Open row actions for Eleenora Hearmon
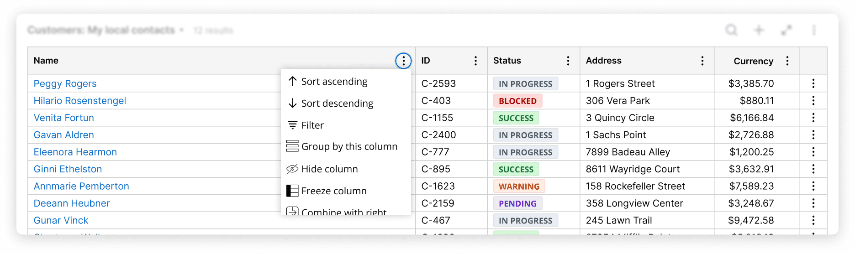The width and height of the screenshot is (855, 254). tap(813, 152)
